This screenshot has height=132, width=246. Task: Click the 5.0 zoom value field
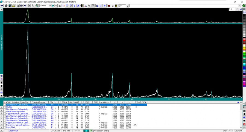(x=232, y=9)
